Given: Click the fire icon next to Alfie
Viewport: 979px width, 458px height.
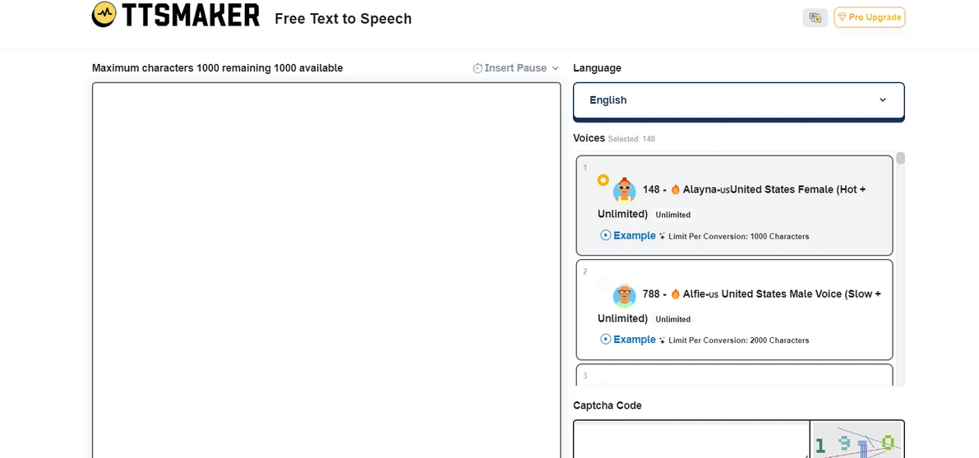Looking at the screenshot, I should (676, 294).
